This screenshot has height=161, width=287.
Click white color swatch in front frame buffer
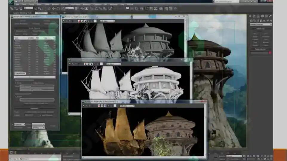(115, 106)
